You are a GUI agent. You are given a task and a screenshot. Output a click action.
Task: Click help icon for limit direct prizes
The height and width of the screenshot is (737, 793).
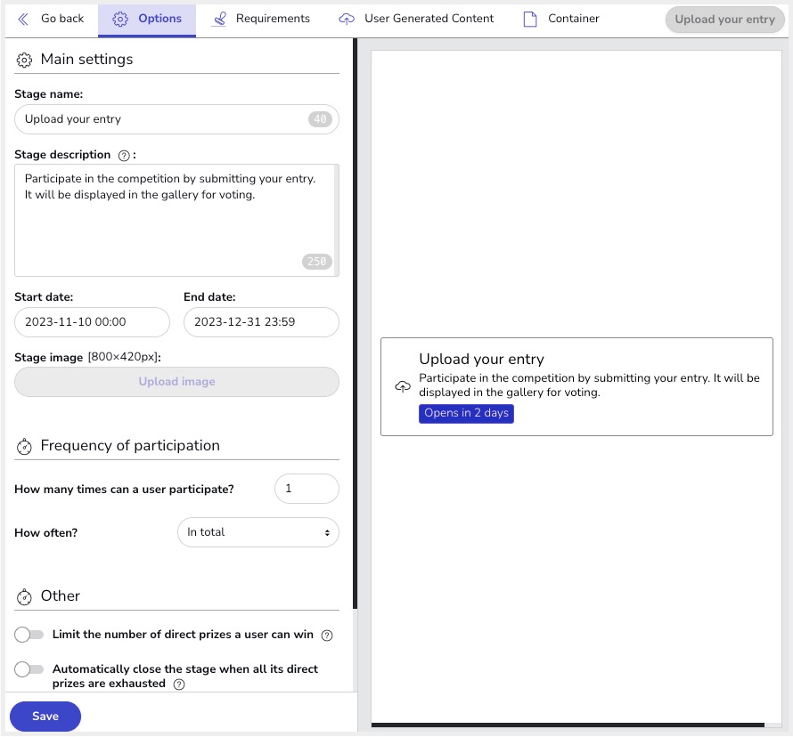pos(327,636)
